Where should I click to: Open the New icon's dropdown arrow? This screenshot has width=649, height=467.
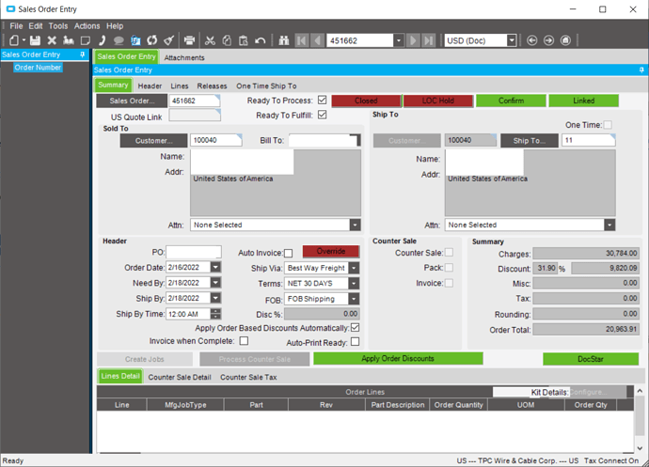(24, 40)
